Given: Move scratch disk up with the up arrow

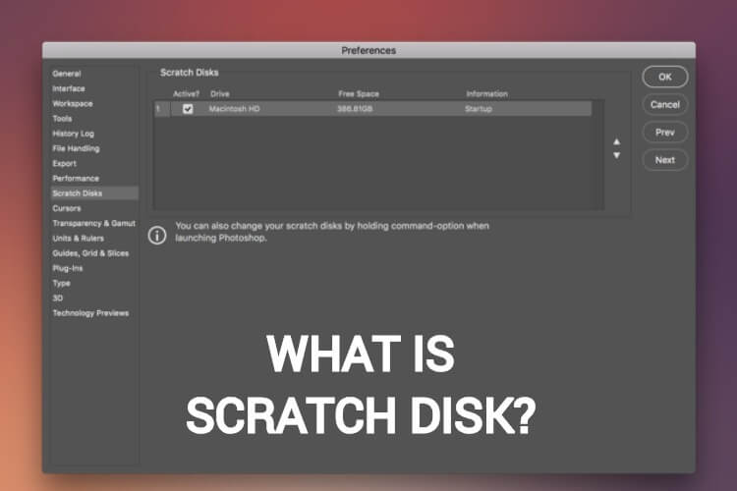Looking at the screenshot, I should [x=616, y=141].
